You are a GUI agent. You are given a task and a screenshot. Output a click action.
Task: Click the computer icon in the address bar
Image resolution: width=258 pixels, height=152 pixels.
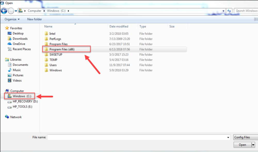[x=21, y=11]
